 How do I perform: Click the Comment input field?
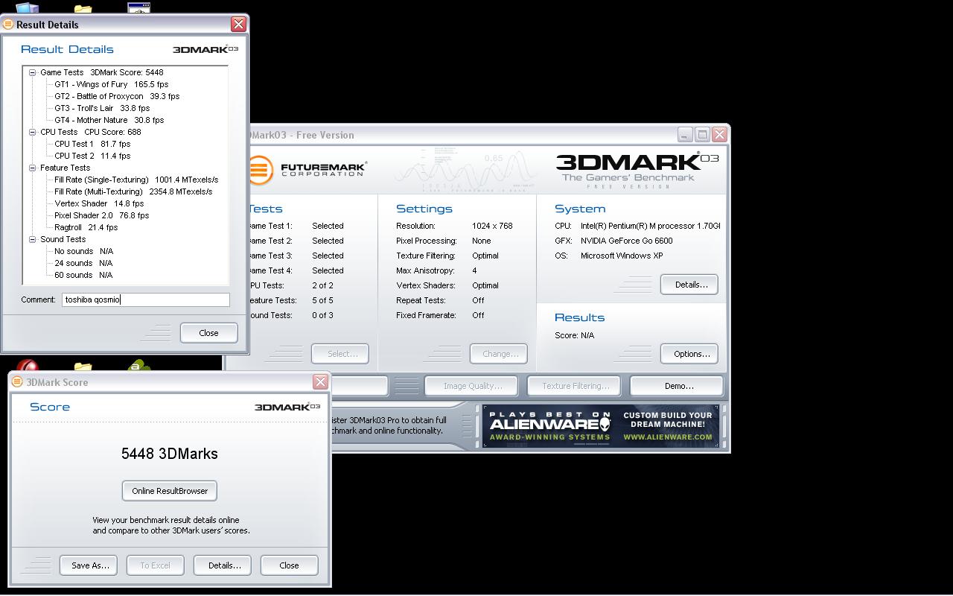tap(146, 299)
